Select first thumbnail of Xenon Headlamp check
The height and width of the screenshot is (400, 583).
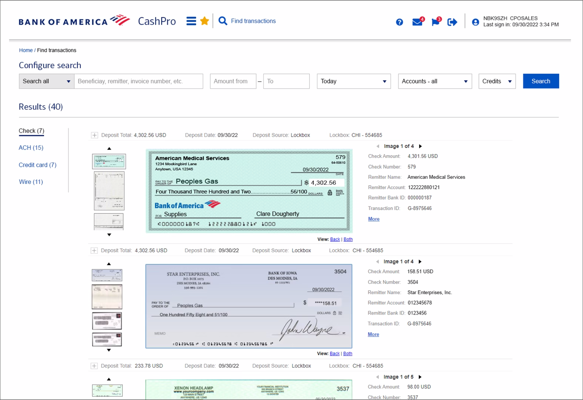[107, 390]
